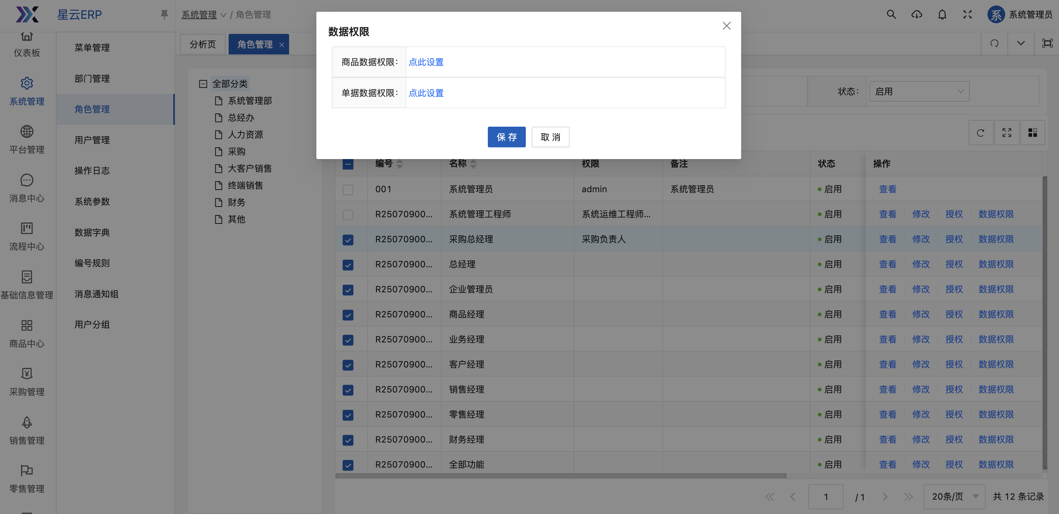1059x514 pixels.
Task: Click the pin icon beside 星云ERP
Action: [x=164, y=15]
